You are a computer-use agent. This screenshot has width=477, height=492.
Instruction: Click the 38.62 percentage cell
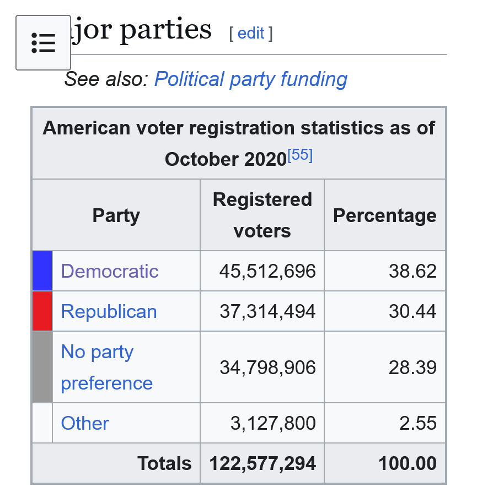click(x=412, y=271)
